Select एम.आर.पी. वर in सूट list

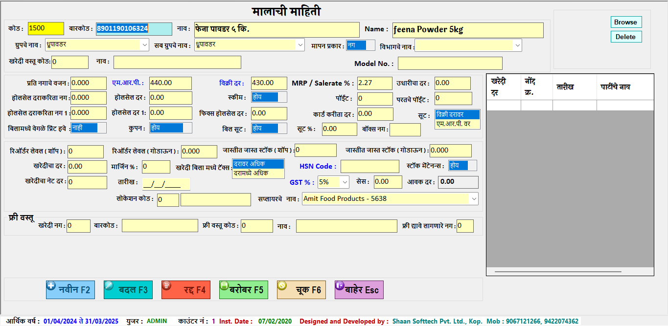point(457,124)
